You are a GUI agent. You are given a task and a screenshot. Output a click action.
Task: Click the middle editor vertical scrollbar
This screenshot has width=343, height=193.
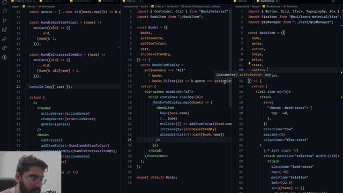(x=230, y=59)
